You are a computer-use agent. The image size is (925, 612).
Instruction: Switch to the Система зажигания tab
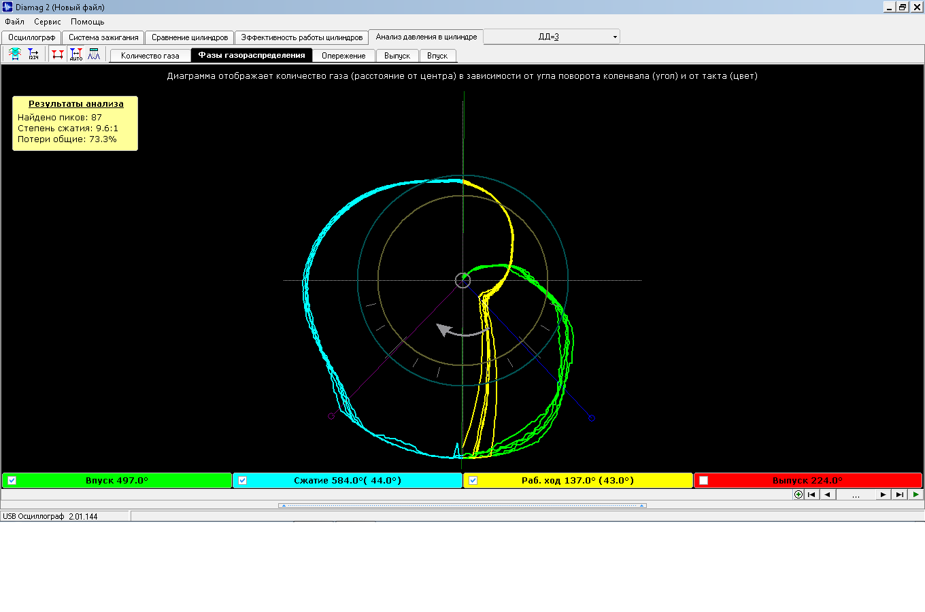tap(103, 37)
